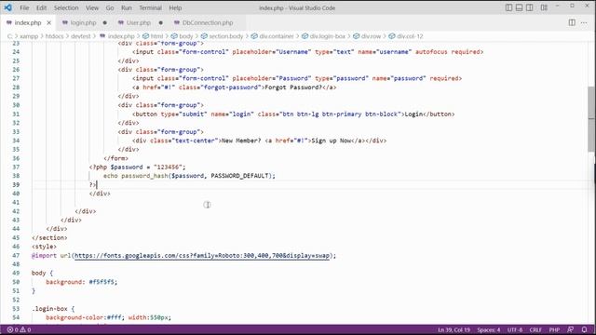The height and width of the screenshot is (335, 596).
Task: Change CRLF end of line sequence
Action: pos(535,329)
